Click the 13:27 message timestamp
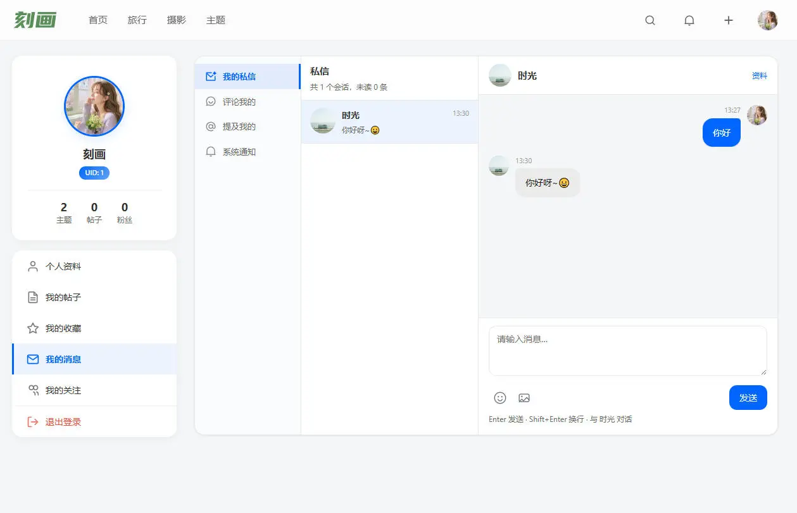Image resolution: width=797 pixels, height=513 pixels. pos(732,110)
